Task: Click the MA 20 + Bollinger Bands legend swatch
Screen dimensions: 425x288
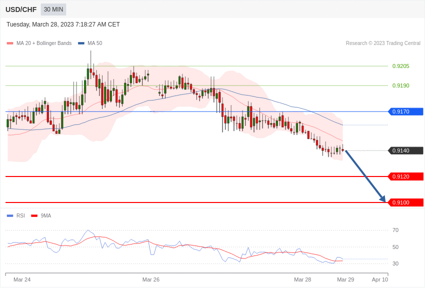Action: pos(10,43)
